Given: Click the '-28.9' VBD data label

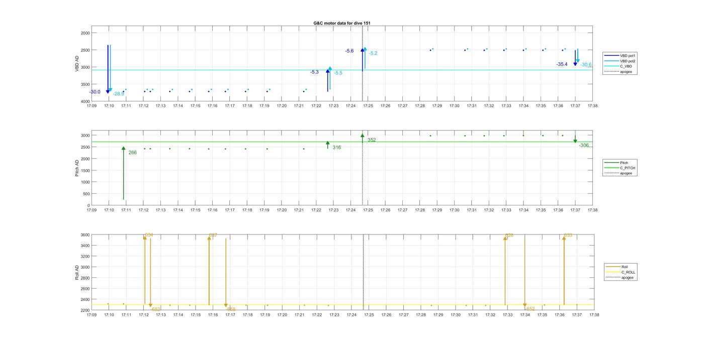Looking at the screenshot, I should click(x=118, y=94).
